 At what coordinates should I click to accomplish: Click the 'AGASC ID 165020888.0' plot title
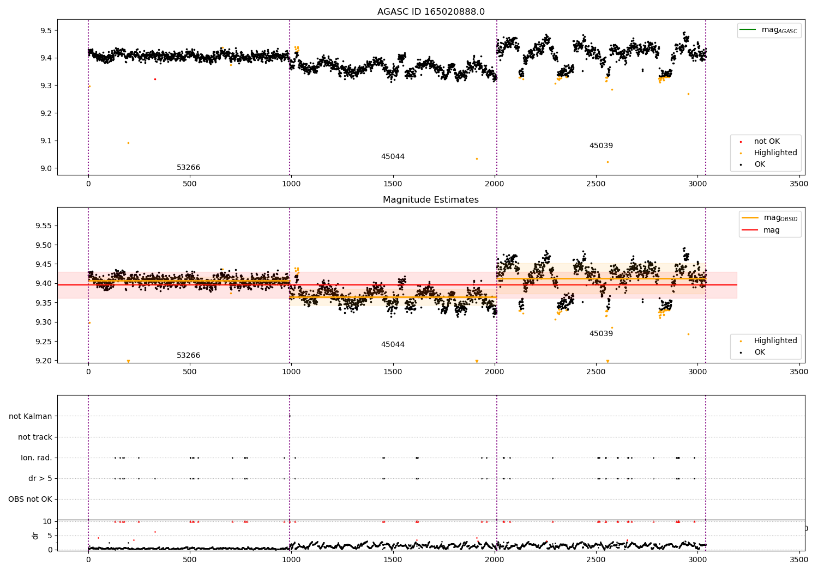pyautogui.click(x=431, y=12)
